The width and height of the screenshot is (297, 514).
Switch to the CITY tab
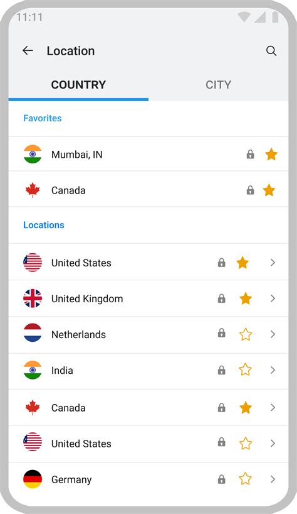(218, 85)
